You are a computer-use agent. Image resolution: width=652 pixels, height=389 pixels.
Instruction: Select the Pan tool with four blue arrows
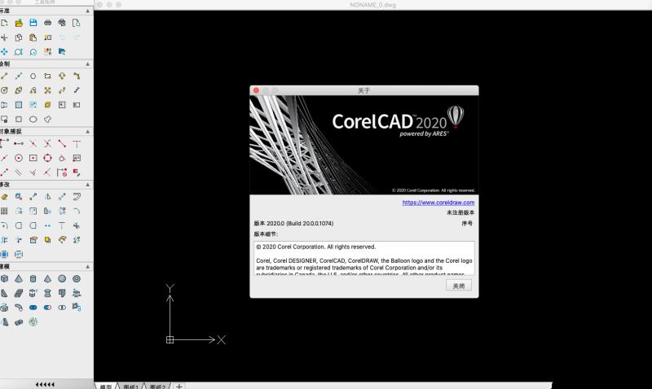coord(4,51)
